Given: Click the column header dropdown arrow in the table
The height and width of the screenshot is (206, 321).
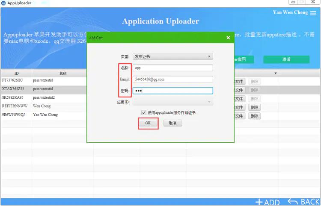Looking at the screenshot, I should (x=276, y=74).
